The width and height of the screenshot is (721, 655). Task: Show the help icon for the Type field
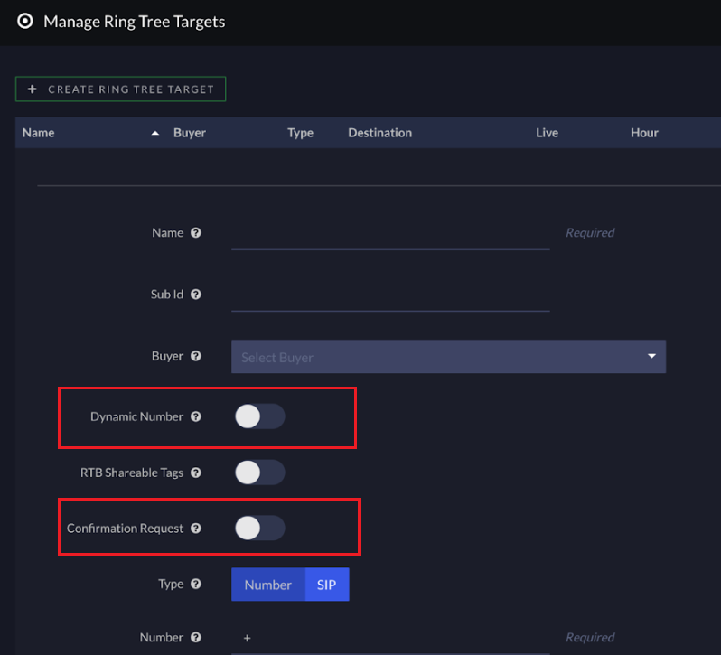coord(196,584)
